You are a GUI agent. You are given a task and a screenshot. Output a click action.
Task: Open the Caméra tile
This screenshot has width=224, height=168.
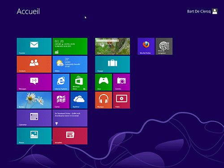[121, 82]
